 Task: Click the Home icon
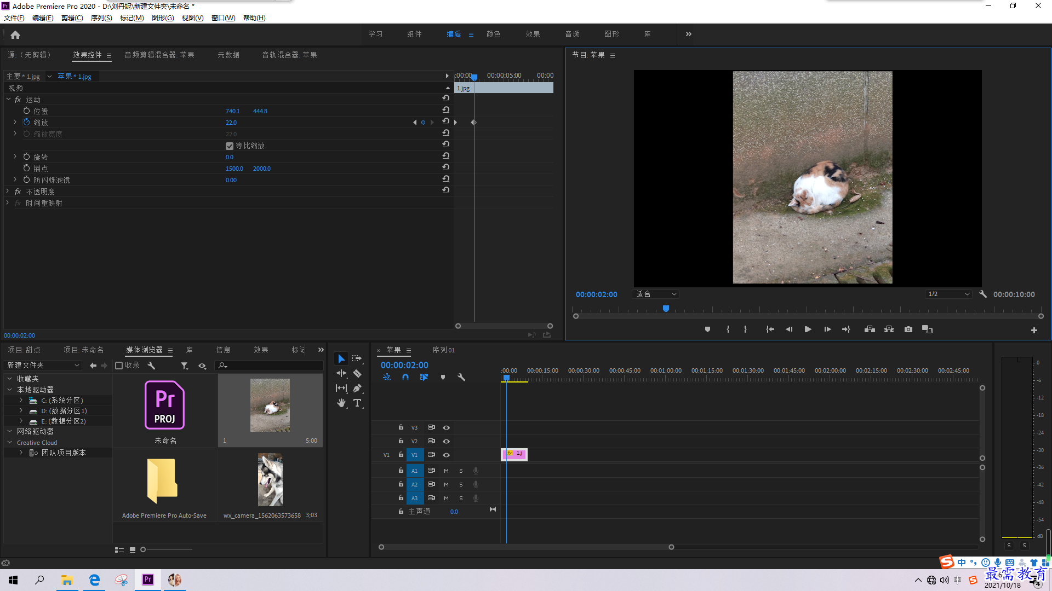(x=15, y=34)
